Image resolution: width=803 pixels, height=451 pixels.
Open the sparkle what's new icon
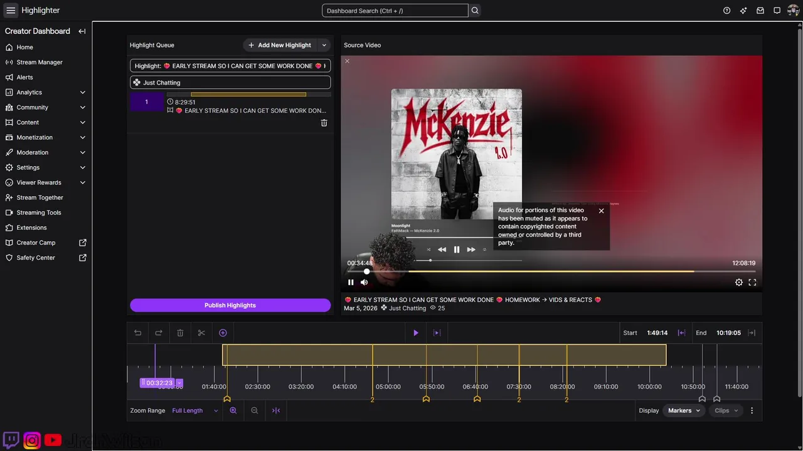(743, 11)
